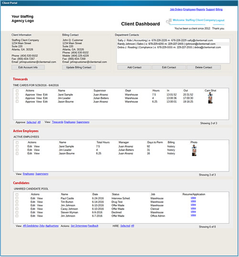Open Employees view link under Active Employees
The width and height of the screenshot is (239, 257).
click(29, 174)
